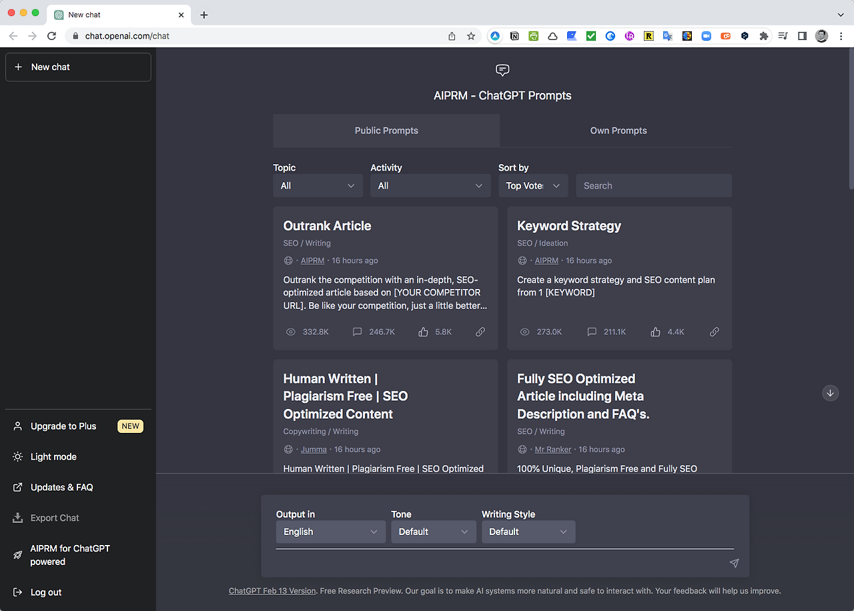Click the AIPRM chat bubble logo icon
Viewport: 854px width, 611px height.
(502, 70)
